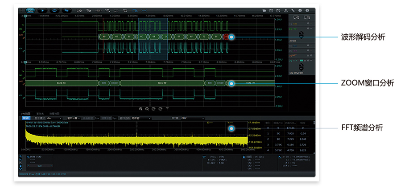Increase math channel scale with up button
The image size is (405, 189).
click(301, 65)
